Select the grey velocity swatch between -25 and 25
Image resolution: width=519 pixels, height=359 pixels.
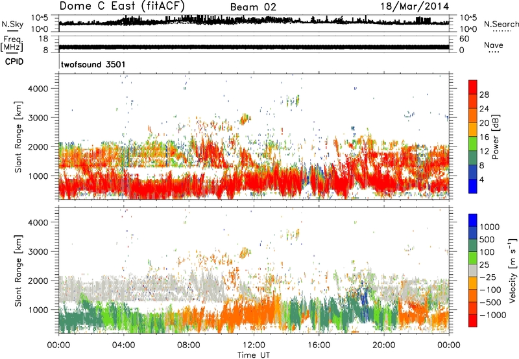(473, 271)
